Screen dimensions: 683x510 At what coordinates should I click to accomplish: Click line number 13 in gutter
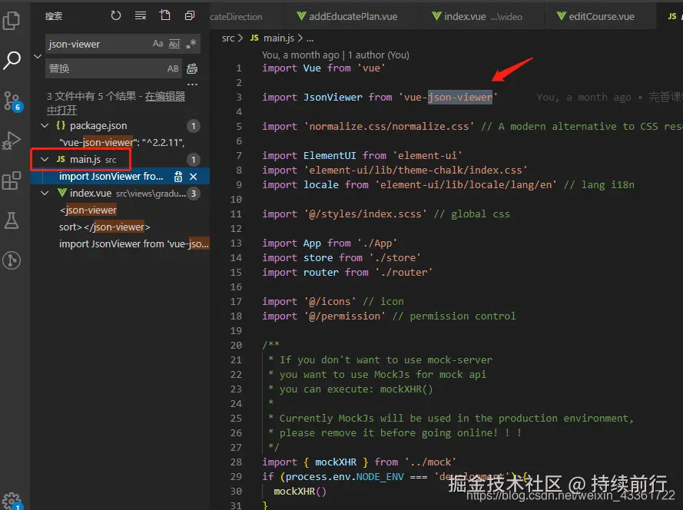click(236, 243)
